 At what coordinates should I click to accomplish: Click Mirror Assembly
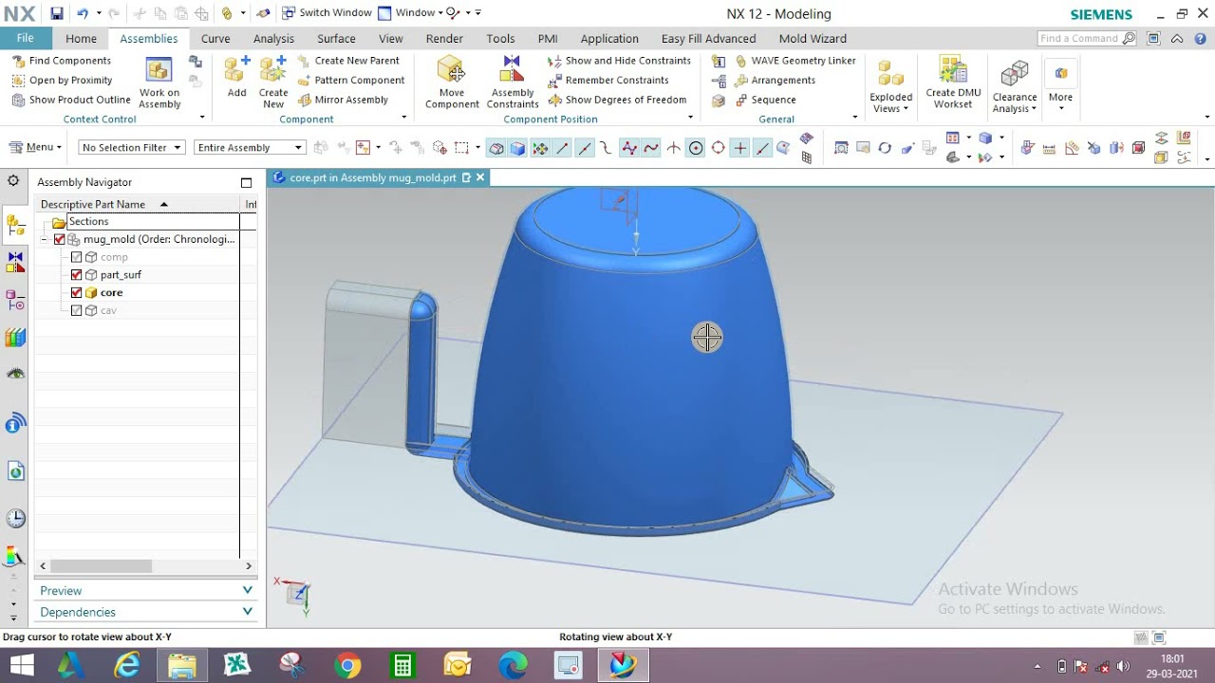coord(343,100)
